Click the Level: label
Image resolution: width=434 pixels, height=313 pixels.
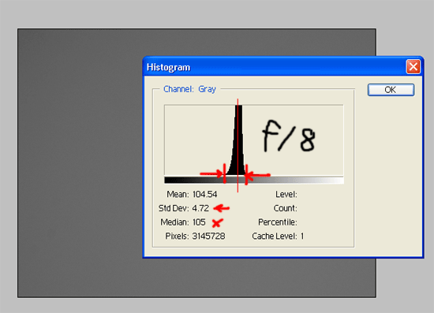[286, 195]
